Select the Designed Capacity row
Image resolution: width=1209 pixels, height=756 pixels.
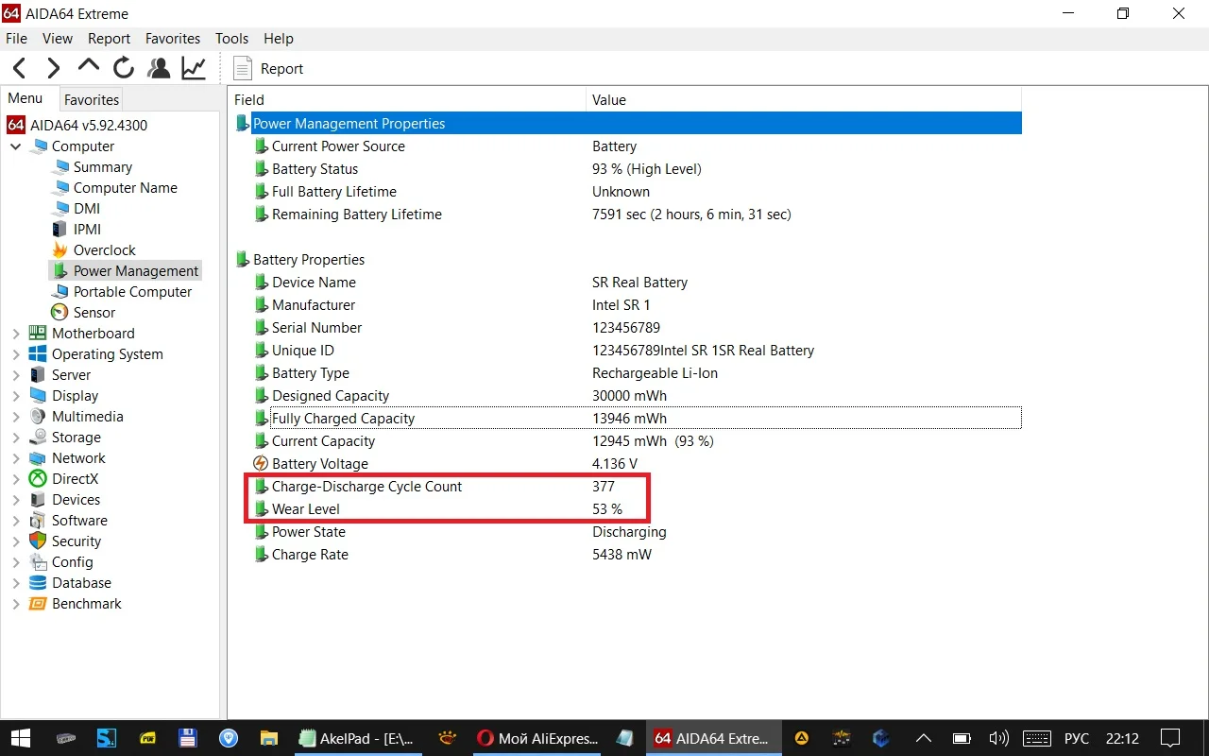(627, 396)
